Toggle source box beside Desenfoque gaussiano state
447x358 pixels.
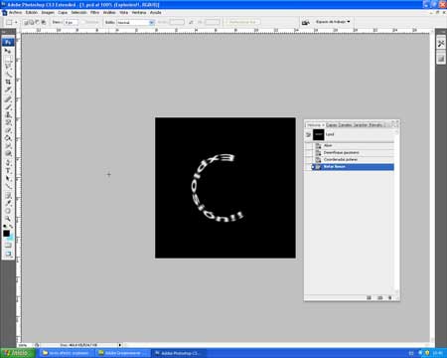coord(309,152)
